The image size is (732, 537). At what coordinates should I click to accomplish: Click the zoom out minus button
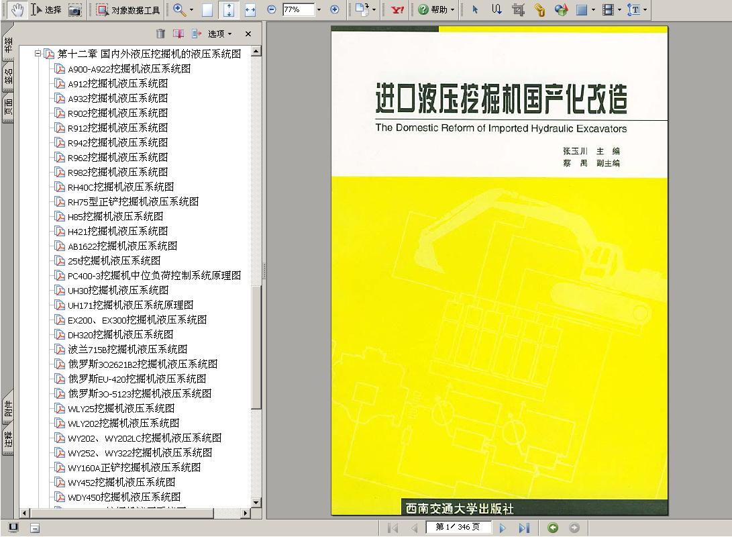pos(271,9)
